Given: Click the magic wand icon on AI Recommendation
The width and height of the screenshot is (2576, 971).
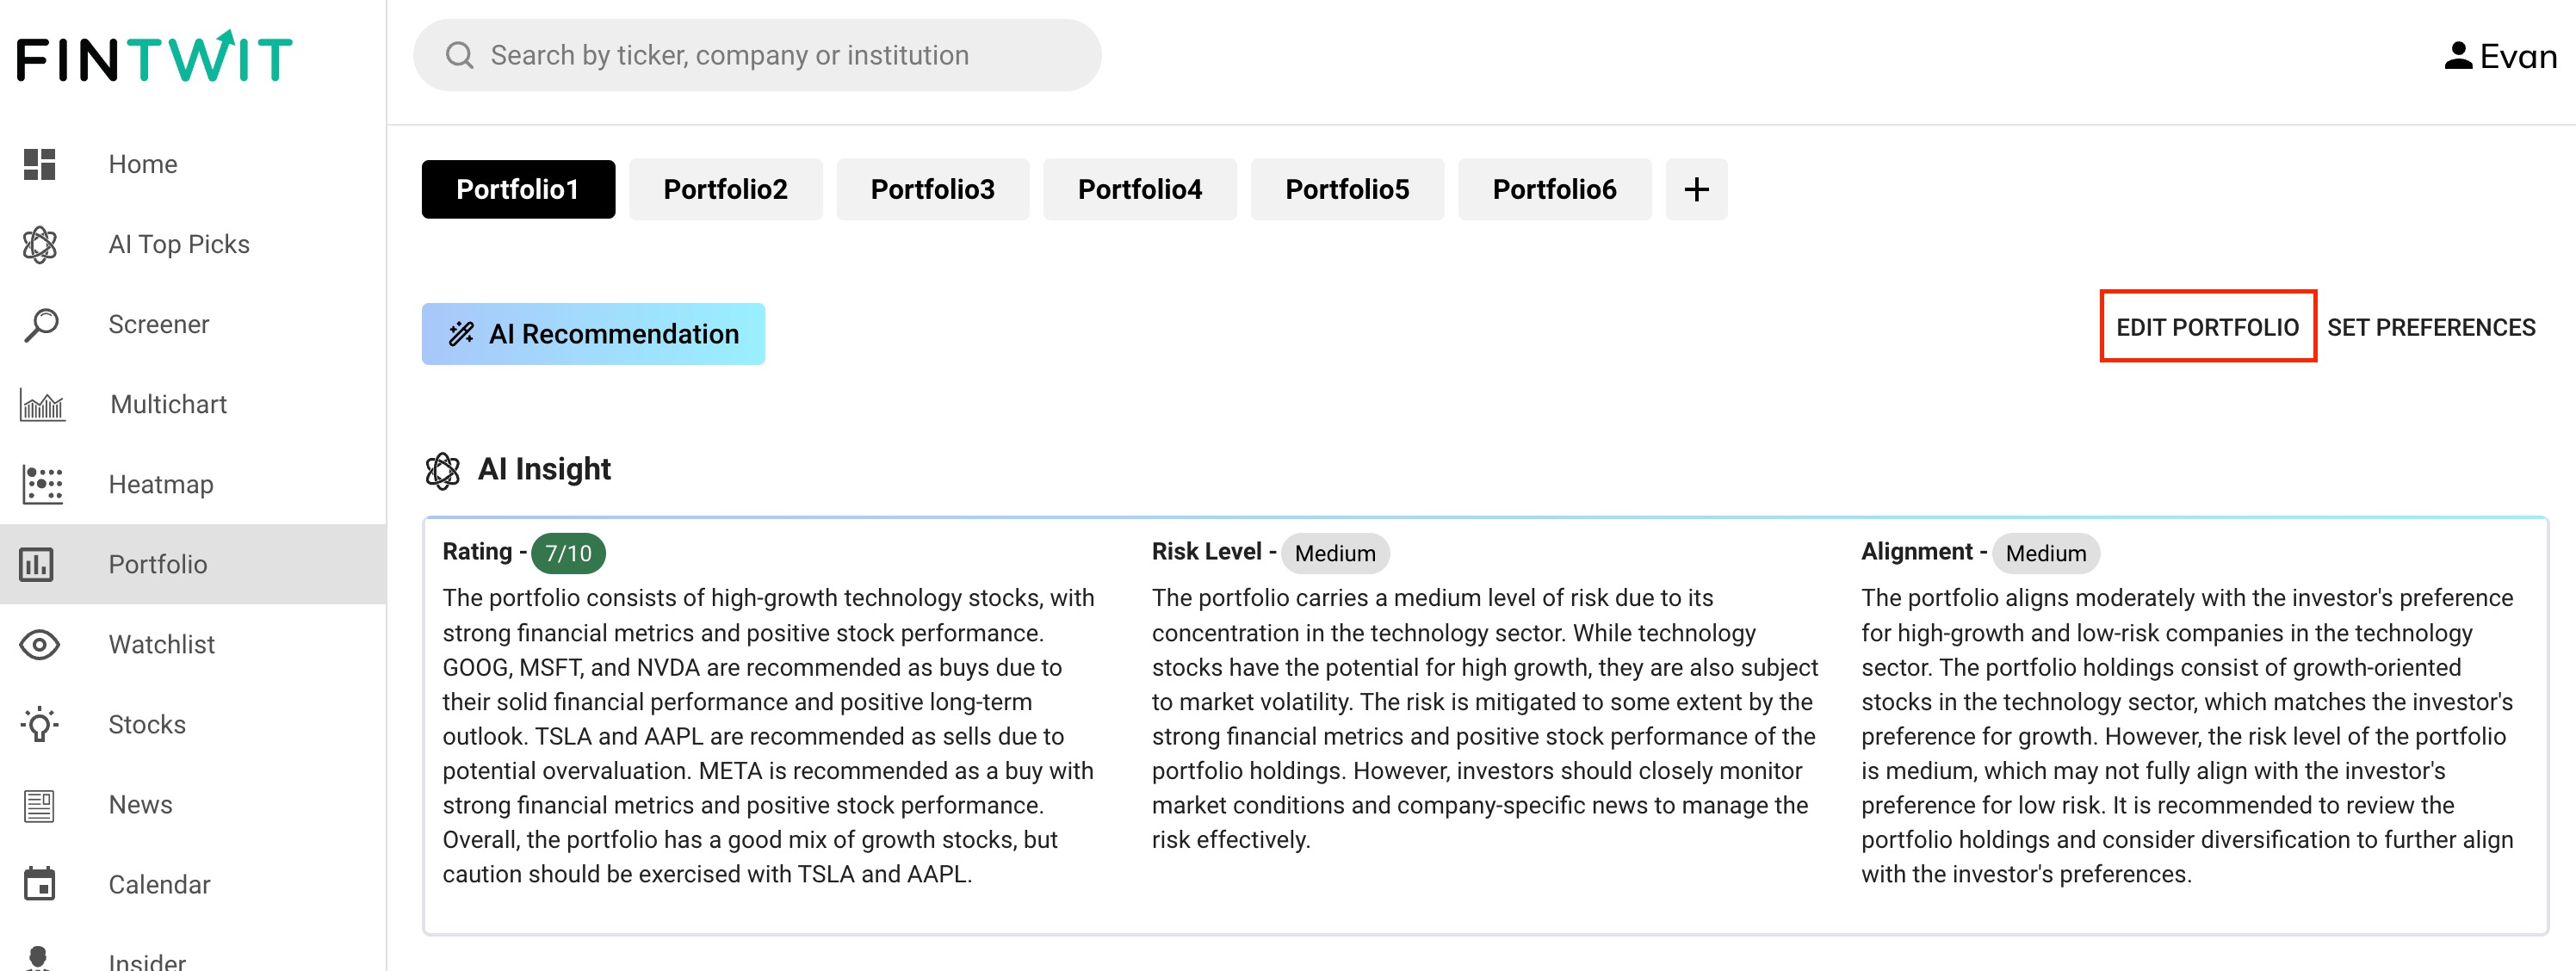Looking at the screenshot, I should tap(461, 333).
